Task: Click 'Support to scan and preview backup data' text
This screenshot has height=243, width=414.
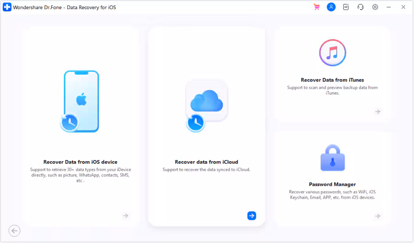Action: coord(333,90)
